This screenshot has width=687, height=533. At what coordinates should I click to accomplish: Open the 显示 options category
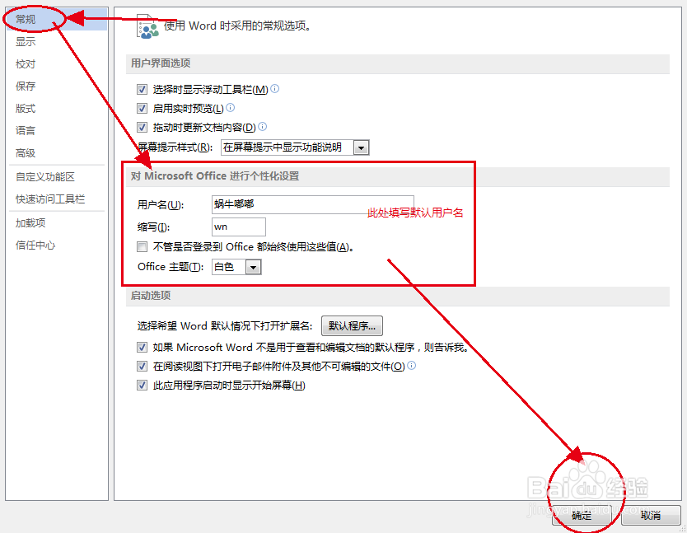click(x=26, y=42)
